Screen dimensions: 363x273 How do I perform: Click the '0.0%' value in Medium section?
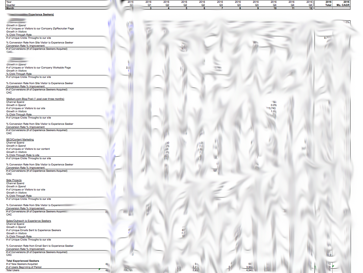coord(274,105)
